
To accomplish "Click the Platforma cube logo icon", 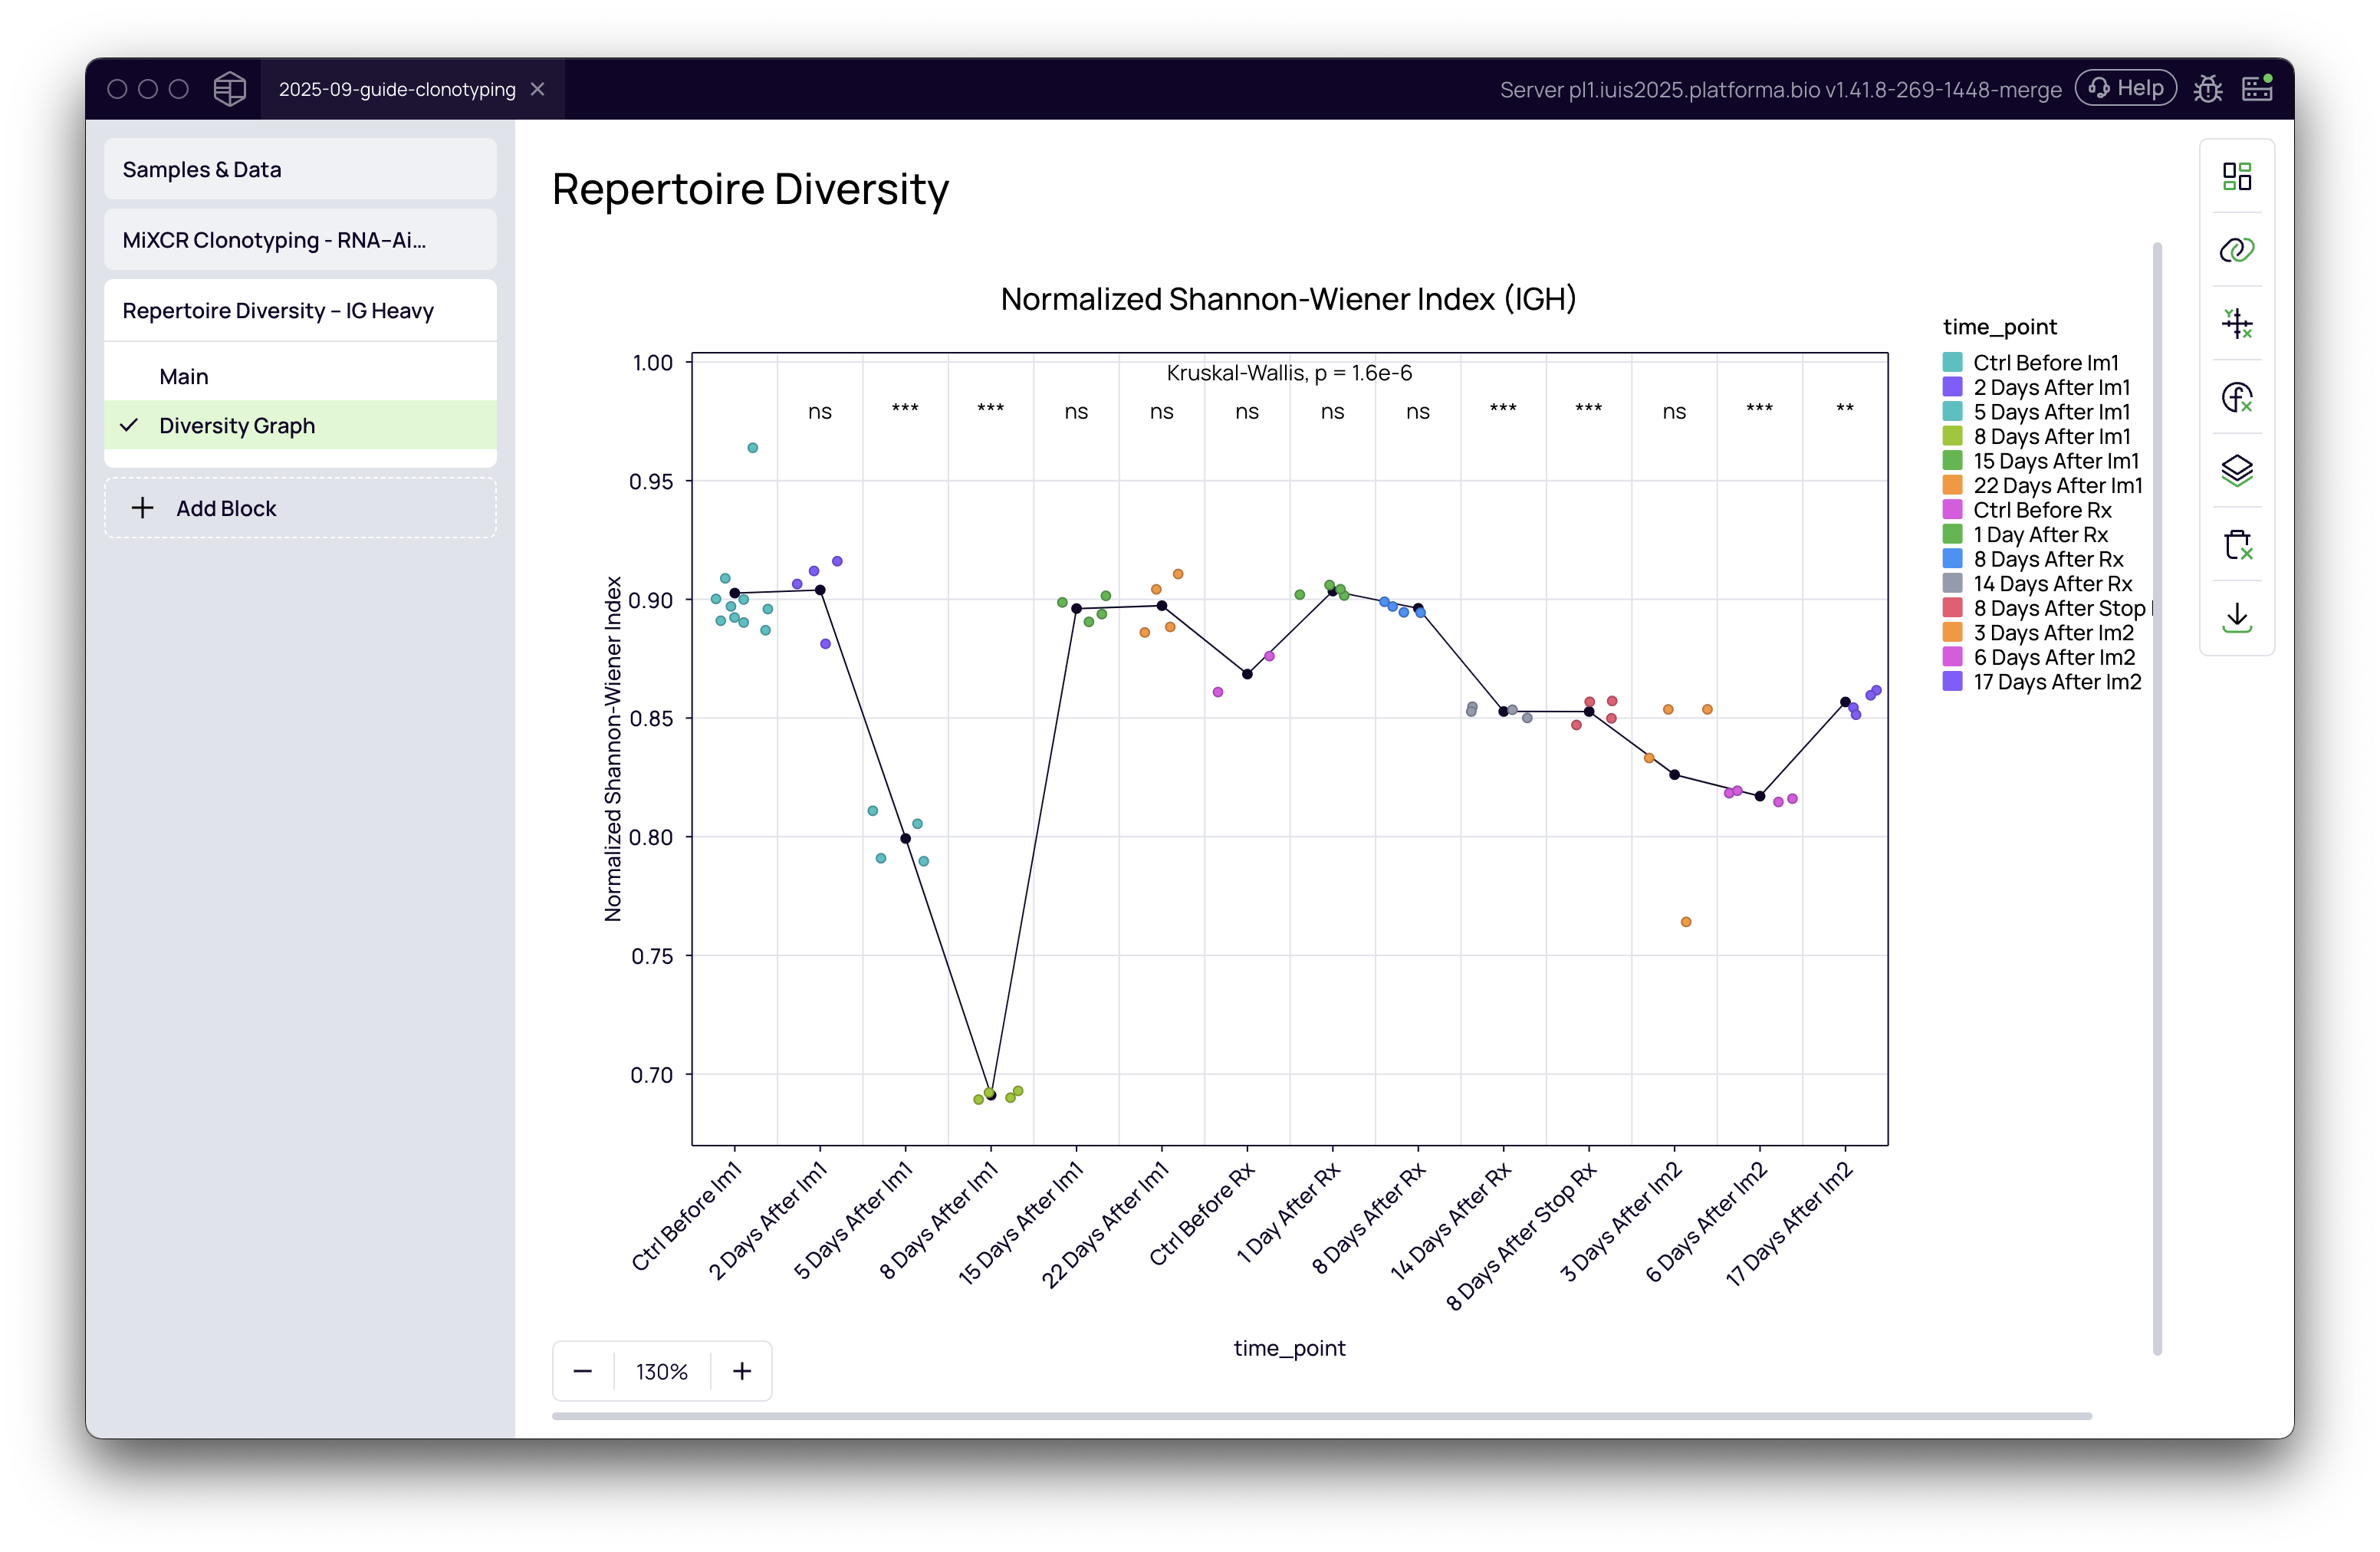I will [x=229, y=89].
